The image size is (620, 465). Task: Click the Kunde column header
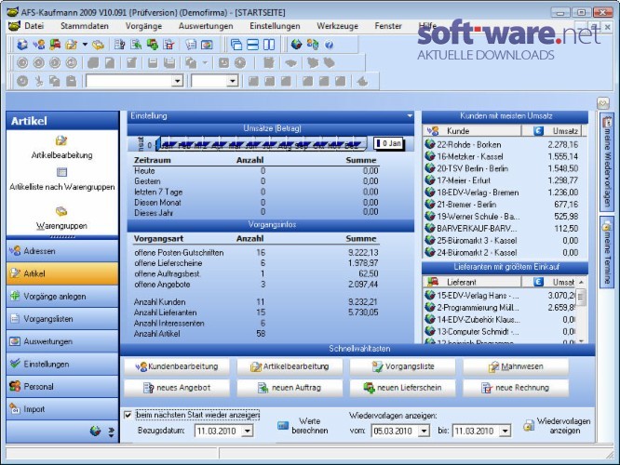tap(473, 131)
